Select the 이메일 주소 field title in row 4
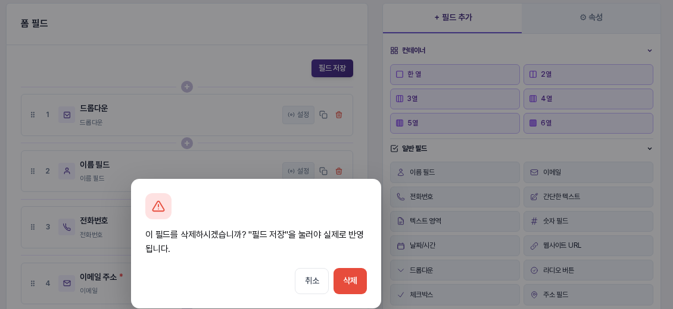Viewport: 673px width, 309px height. 98,277
